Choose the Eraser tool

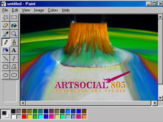[6, 26]
